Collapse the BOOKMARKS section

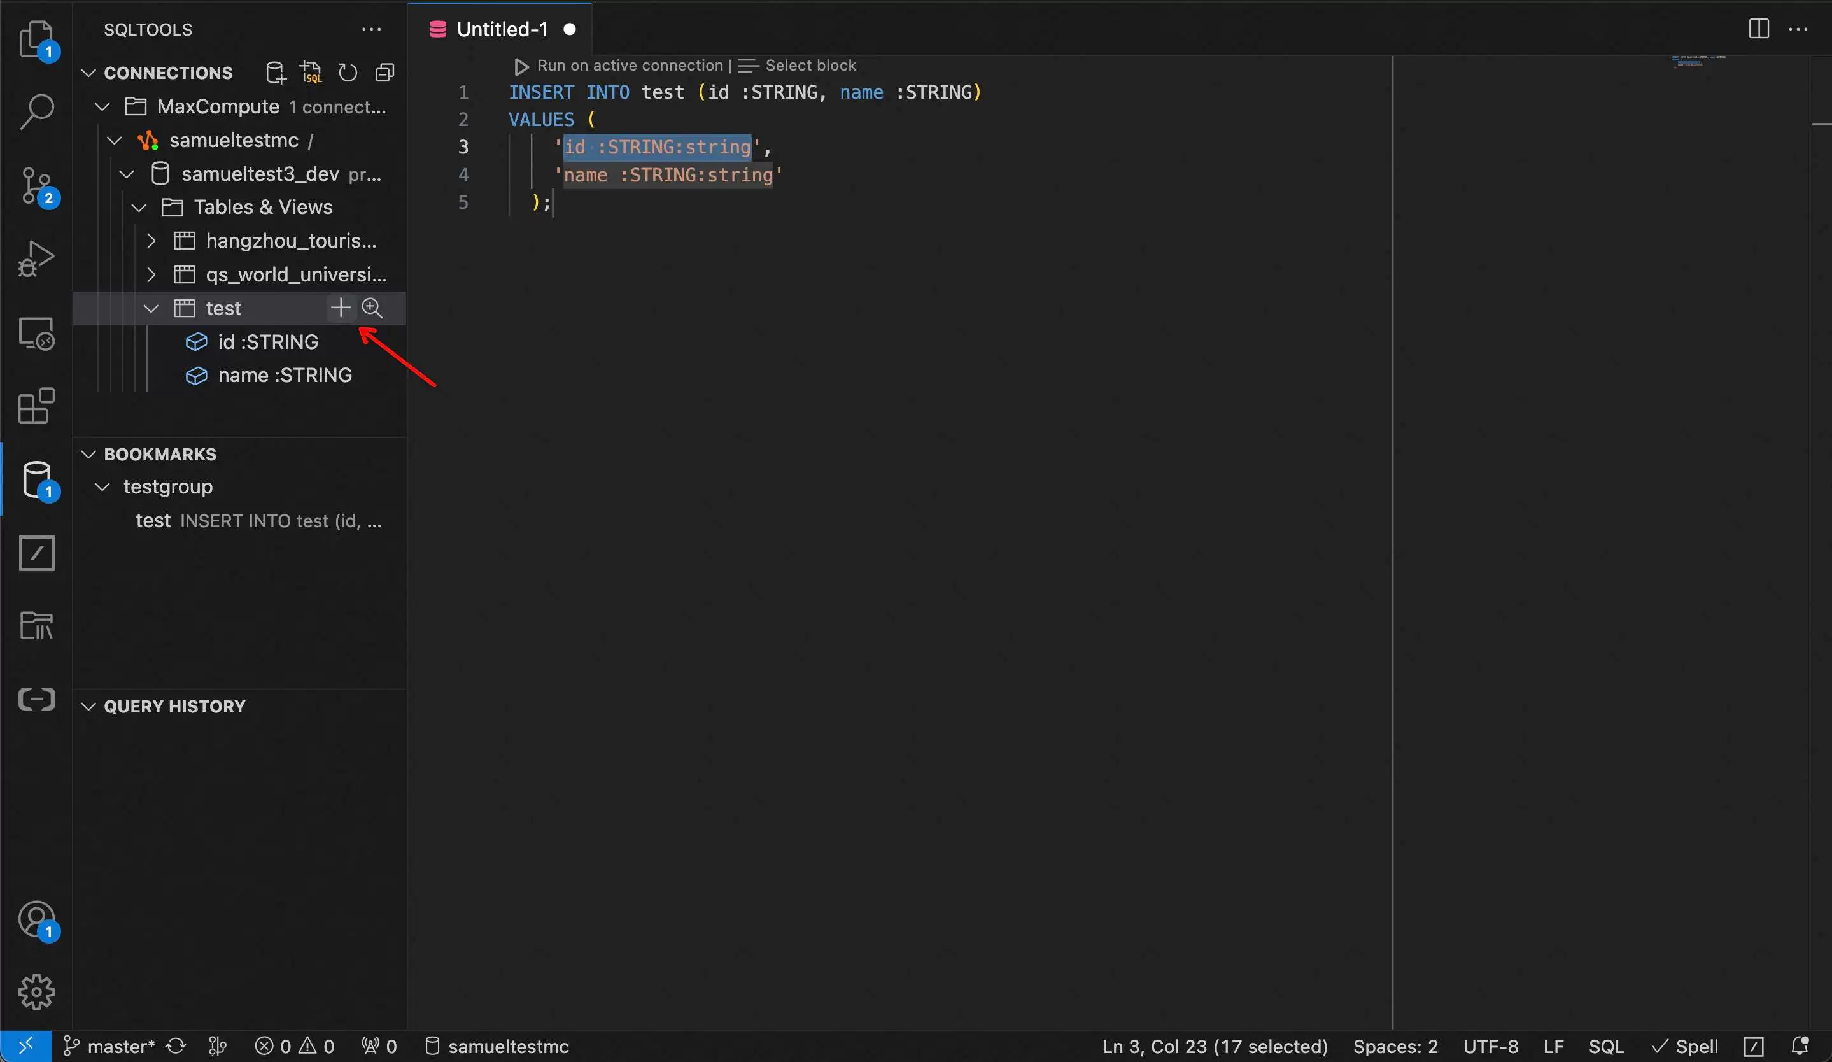coord(88,455)
